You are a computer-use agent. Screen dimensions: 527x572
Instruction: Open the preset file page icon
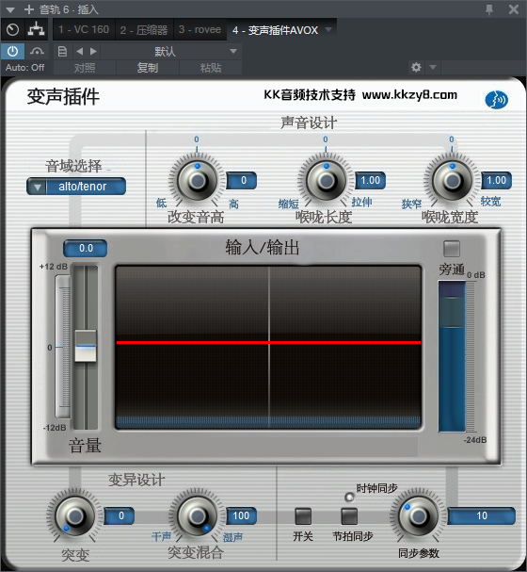pyautogui.click(x=62, y=52)
